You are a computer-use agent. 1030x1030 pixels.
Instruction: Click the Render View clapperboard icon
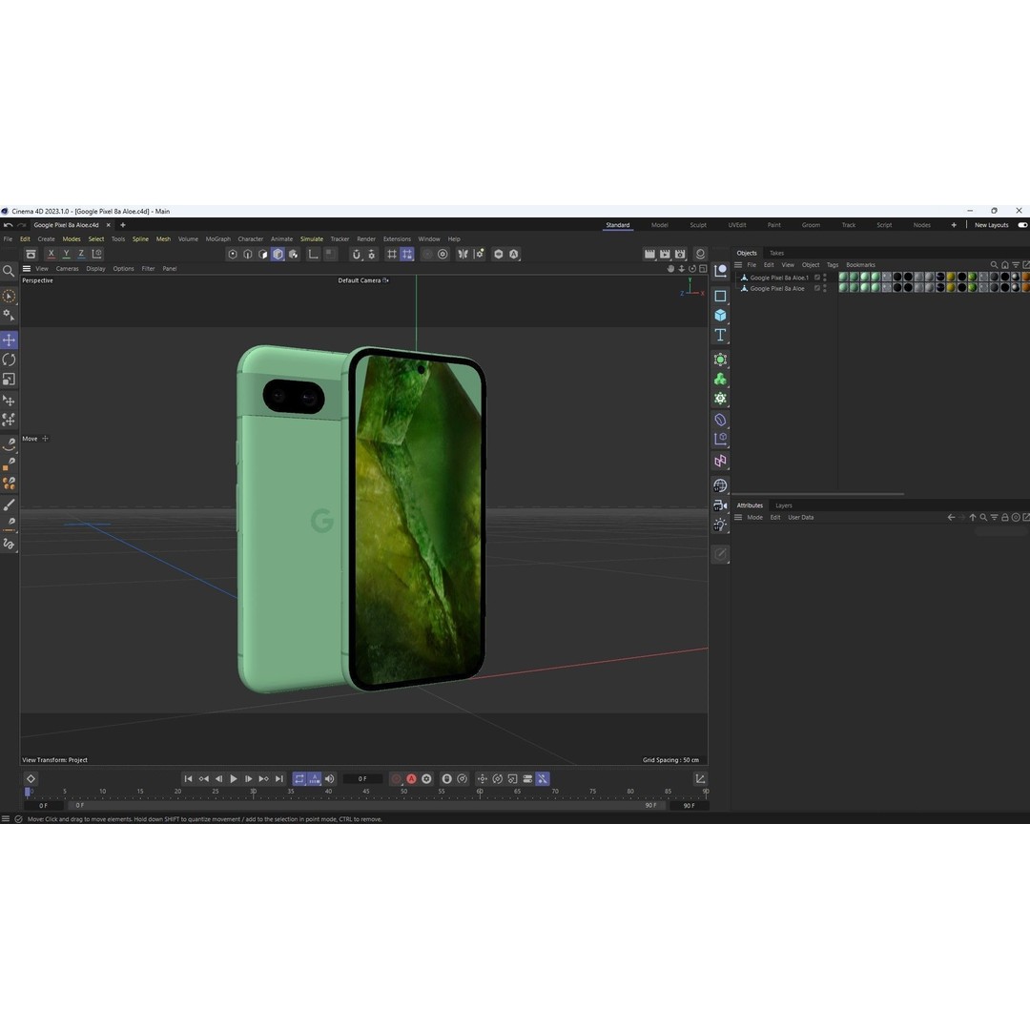tap(649, 255)
